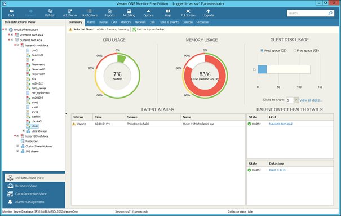This screenshot has width=341, height=216.
Task: Expand the hyperv02.tech.local node
Action: pyautogui.click(x=18, y=136)
